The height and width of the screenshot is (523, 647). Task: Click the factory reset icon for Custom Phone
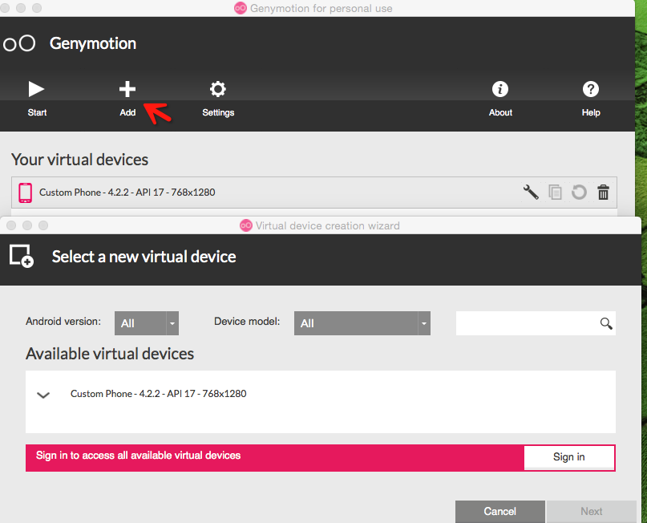click(x=579, y=192)
